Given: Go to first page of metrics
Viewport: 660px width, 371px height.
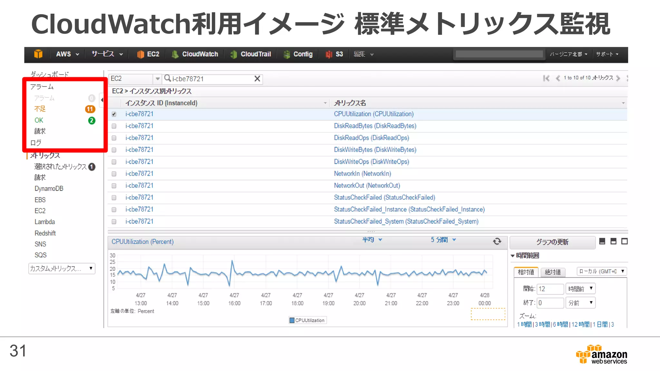Looking at the screenshot, I should pyautogui.click(x=546, y=78).
